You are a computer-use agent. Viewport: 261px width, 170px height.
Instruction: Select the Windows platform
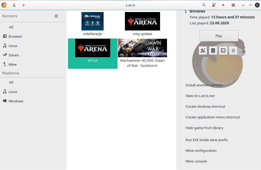click(x=33, y=101)
